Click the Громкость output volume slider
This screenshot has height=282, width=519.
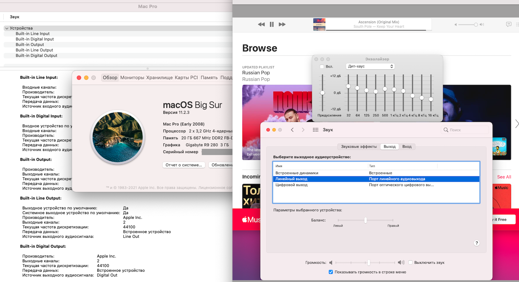tap(365, 263)
